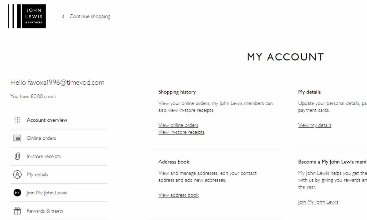This screenshot has width=367, height=220.
Task: Open the View in-store receipts link
Action: click(181, 132)
